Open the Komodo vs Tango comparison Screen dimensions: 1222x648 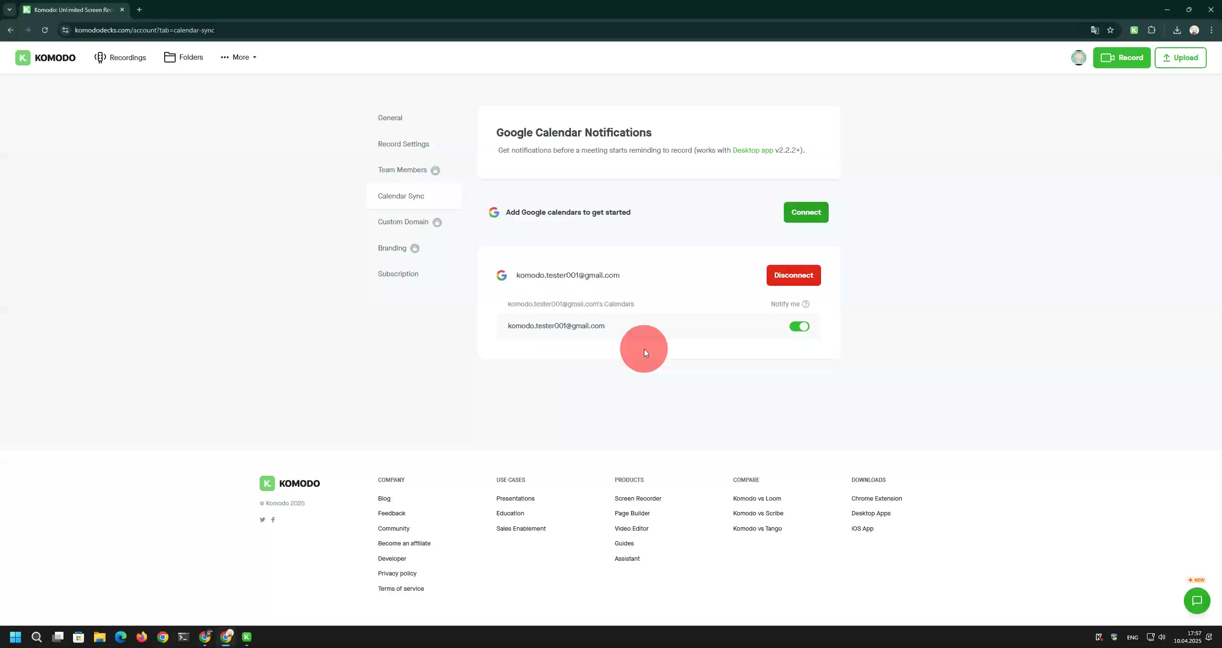pos(758,529)
